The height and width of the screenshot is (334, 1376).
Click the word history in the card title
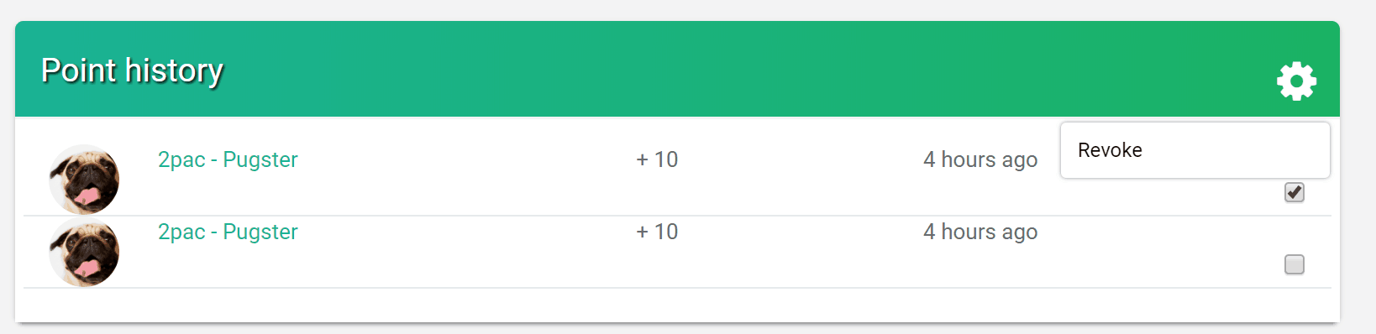click(174, 70)
